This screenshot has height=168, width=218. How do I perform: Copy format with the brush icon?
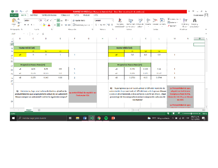(x=19, y=26)
